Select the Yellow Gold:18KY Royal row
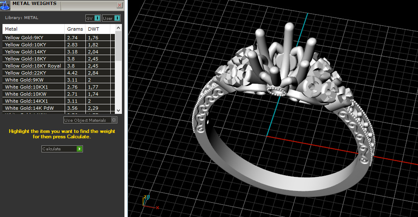This screenshot has width=418, height=217. pyautogui.click(x=58, y=66)
